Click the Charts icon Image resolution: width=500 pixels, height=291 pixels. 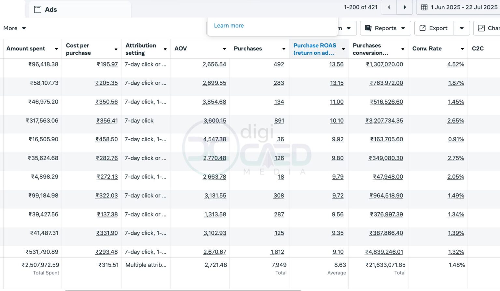tap(481, 28)
